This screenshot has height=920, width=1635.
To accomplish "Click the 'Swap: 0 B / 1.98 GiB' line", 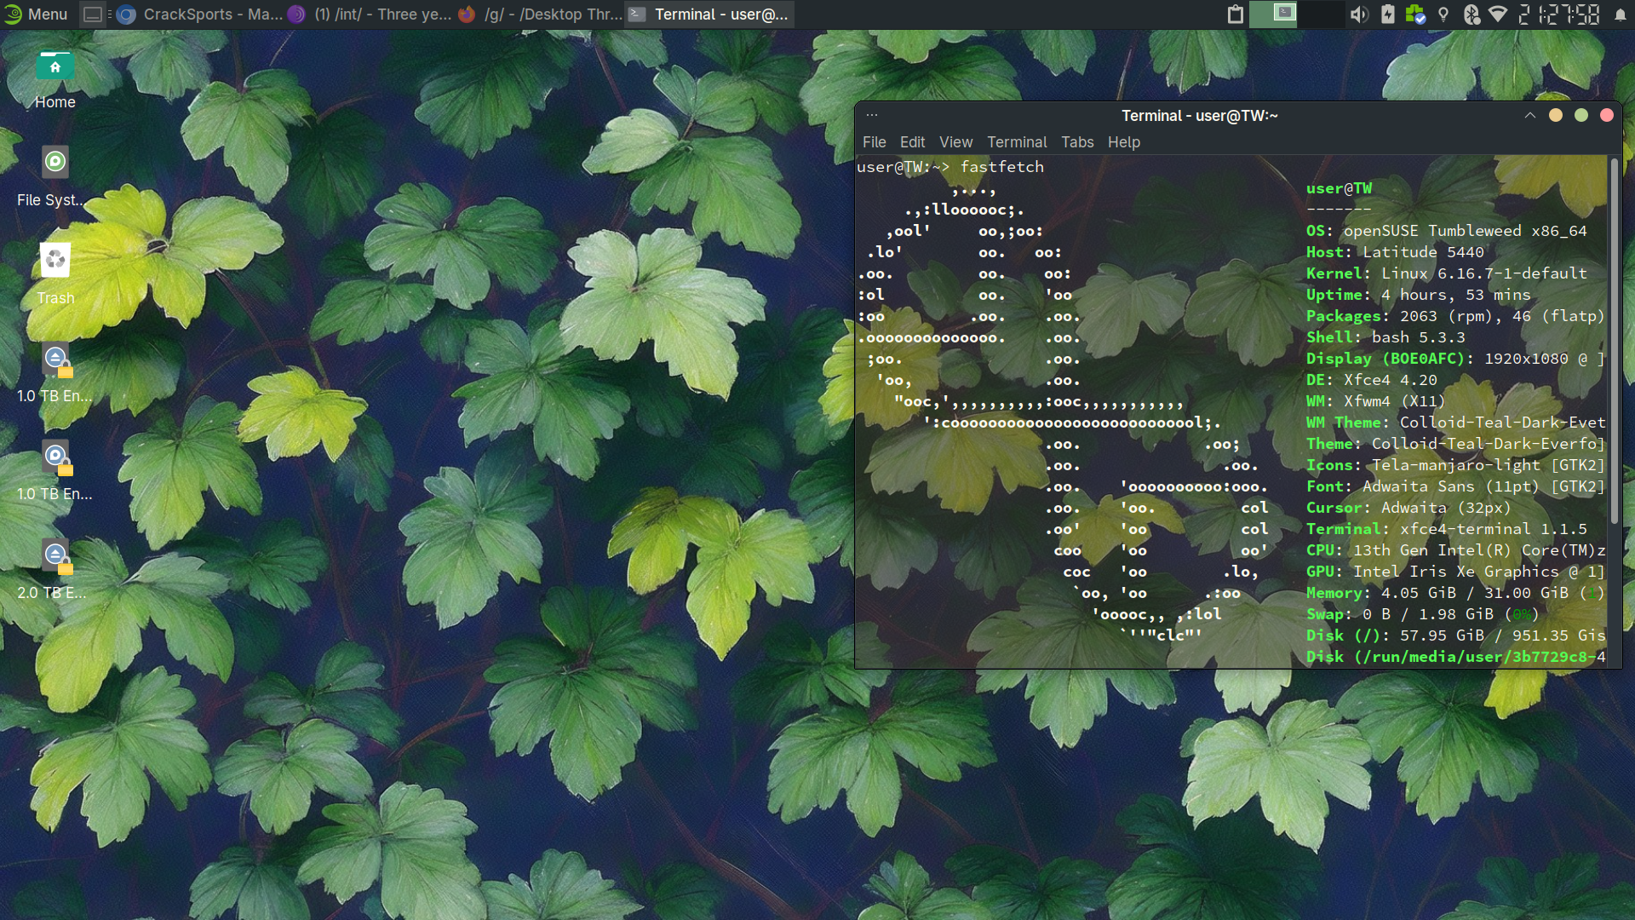I will [1422, 614].
